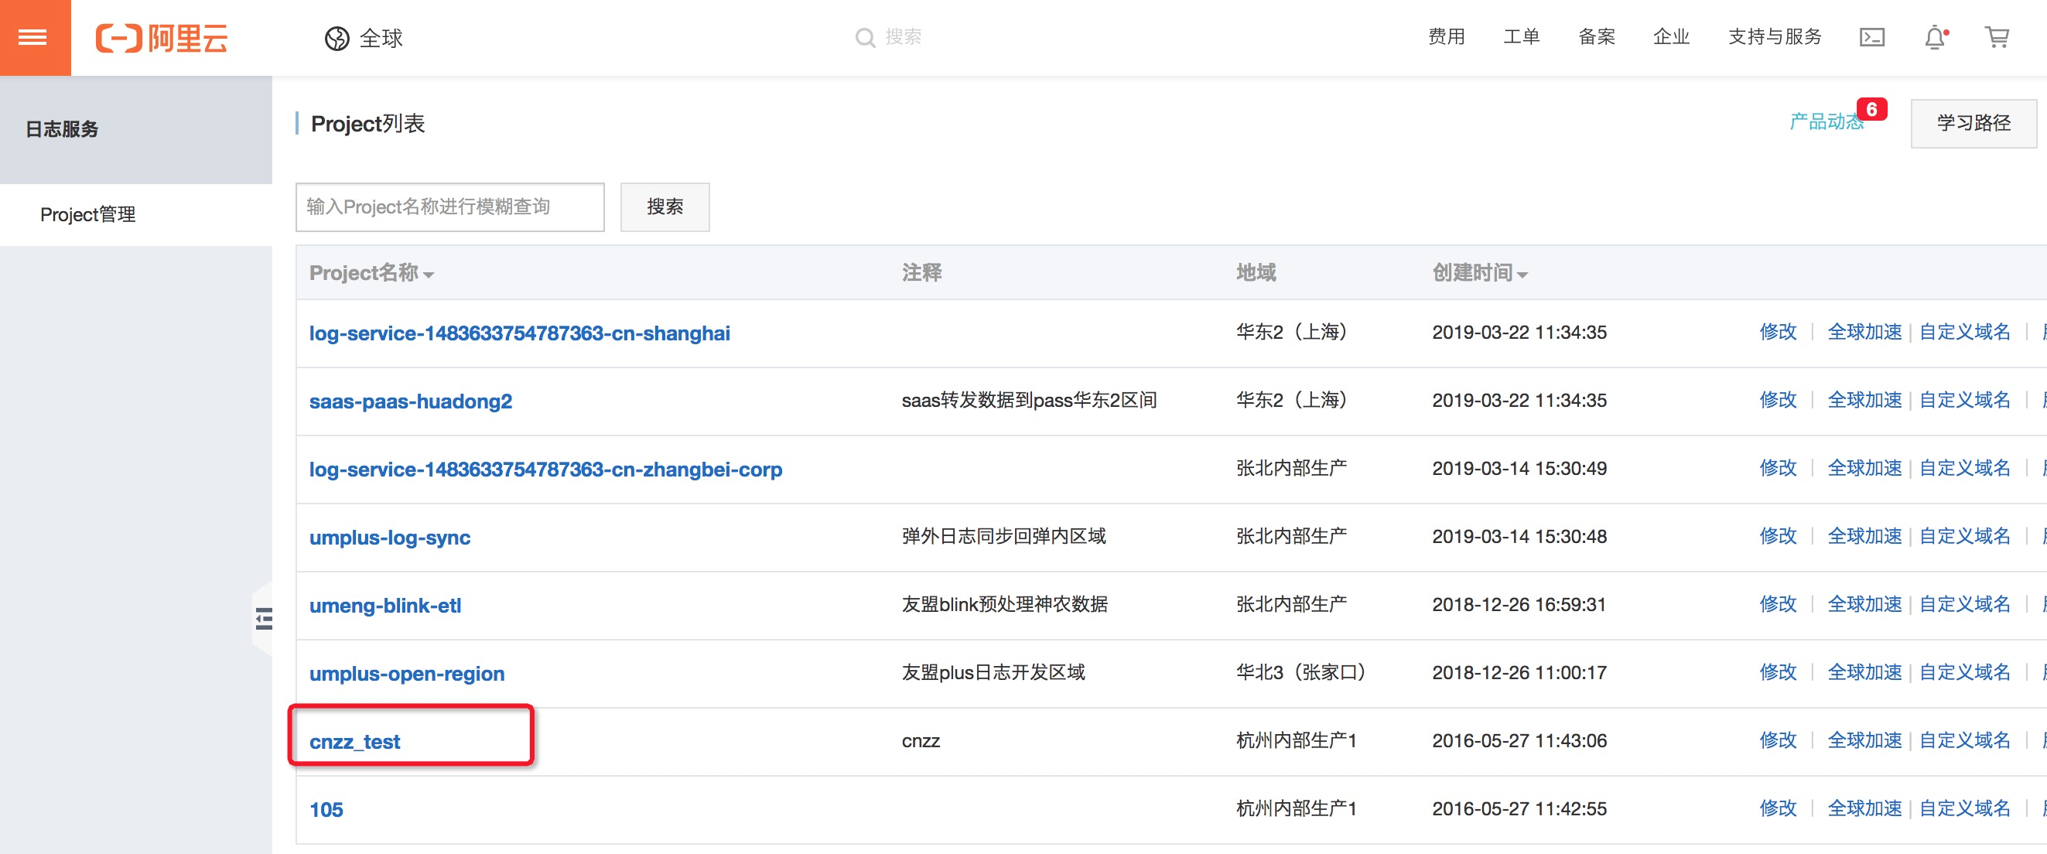Click 全球加速 for umplus-log-sync
The image size is (2047, 854).
tap(1864, 536)
